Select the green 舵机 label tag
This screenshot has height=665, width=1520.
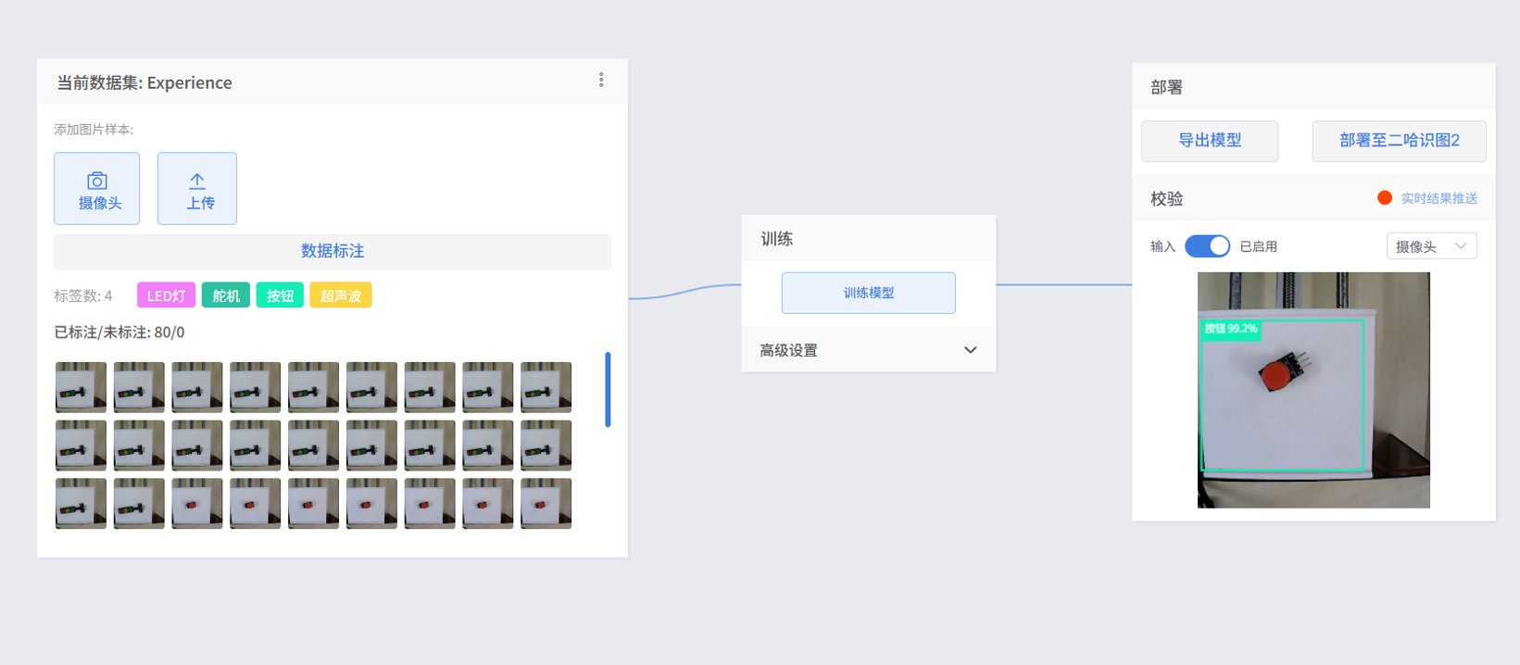[226, 295]
